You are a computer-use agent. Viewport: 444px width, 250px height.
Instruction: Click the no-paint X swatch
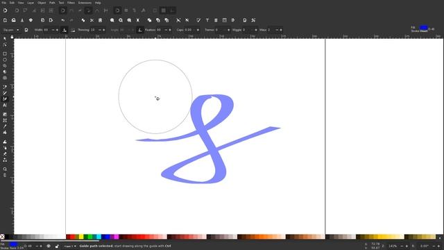point(2,237)
